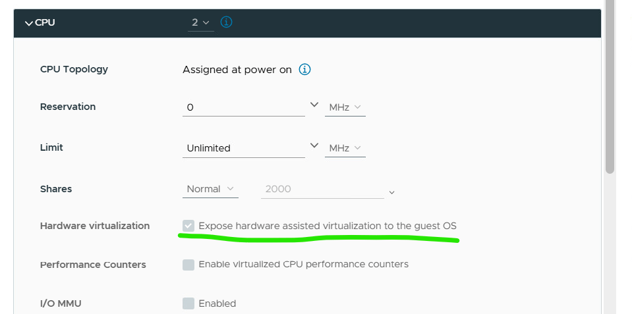Screen dimensions: 632x314
Task: Click the 'Enable virtualized CPU performance counters' label text
Action: pyautogui.click(x=303, y=264)
